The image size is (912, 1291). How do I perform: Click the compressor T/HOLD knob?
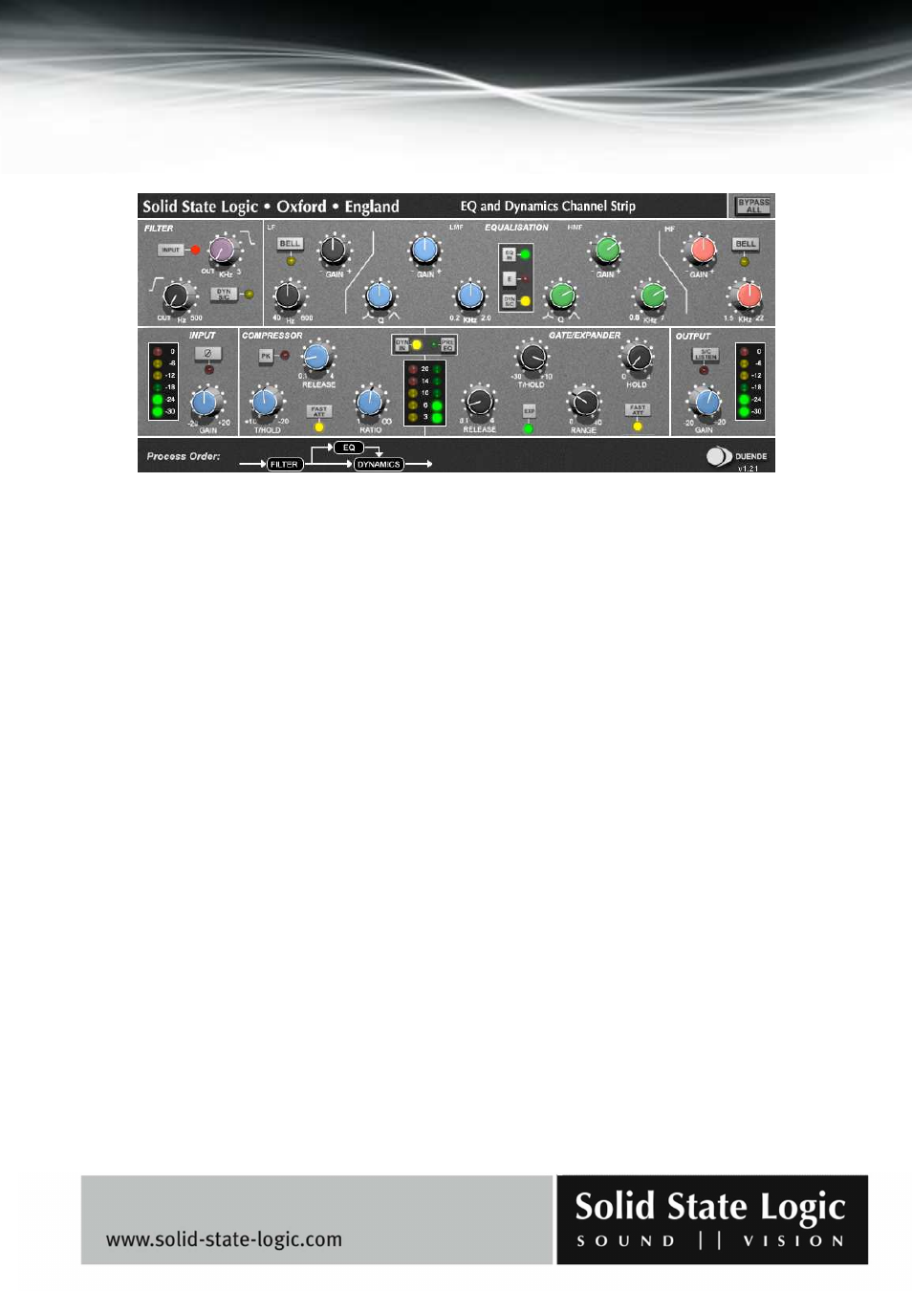[266, 403]
